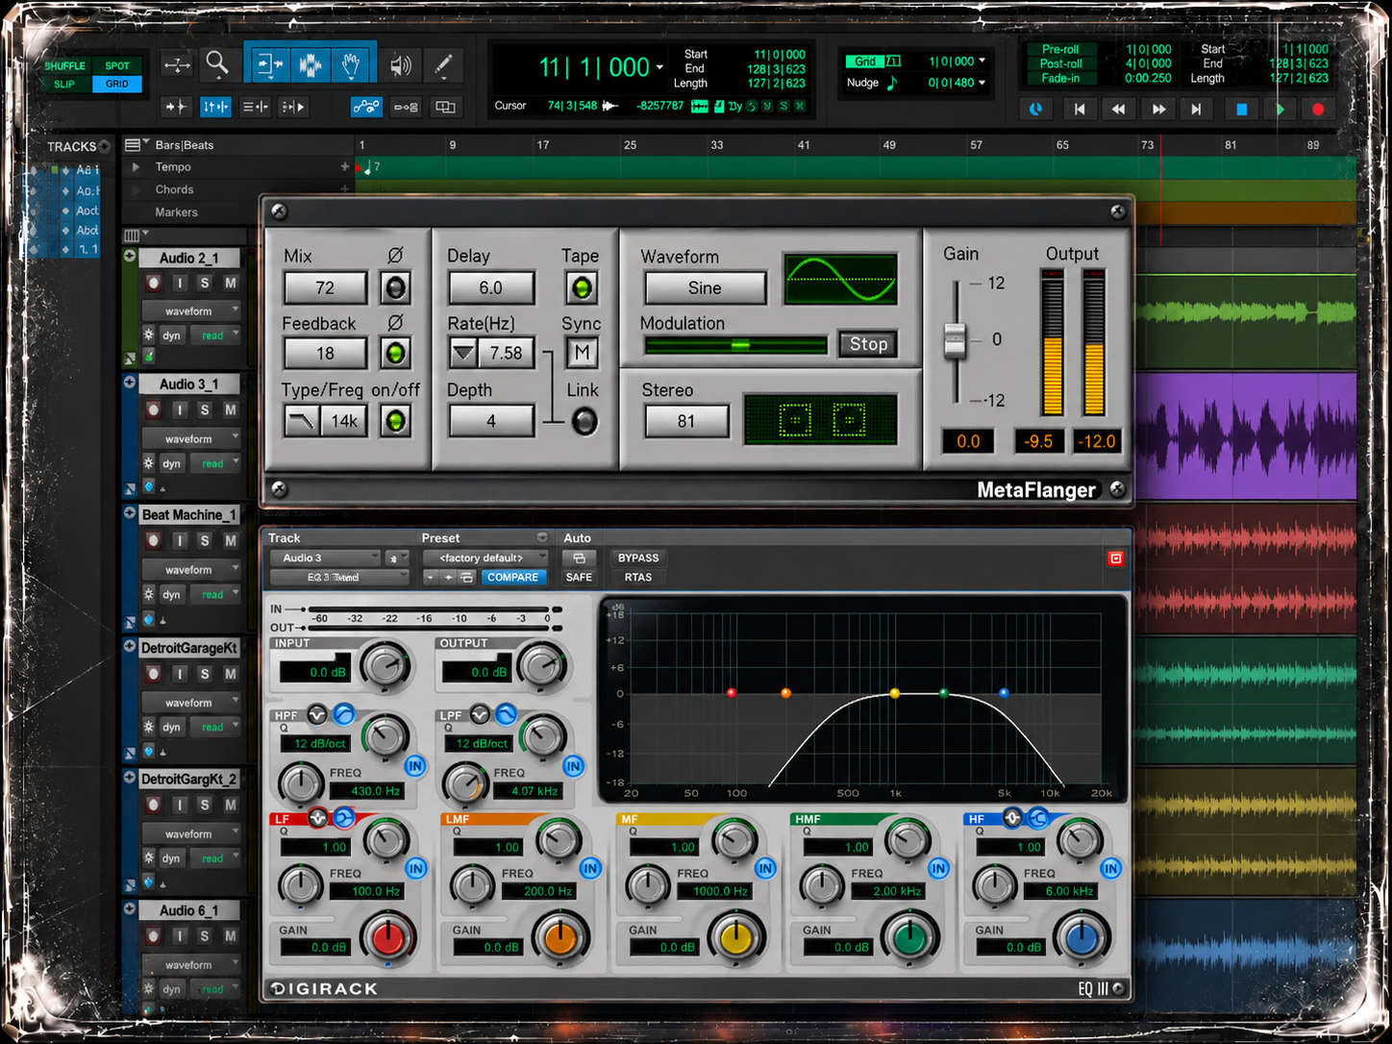1392x1044 pixels.
Task: Click the low-pass filter shape icon in MetaFlanger
Action: [302, 420]
